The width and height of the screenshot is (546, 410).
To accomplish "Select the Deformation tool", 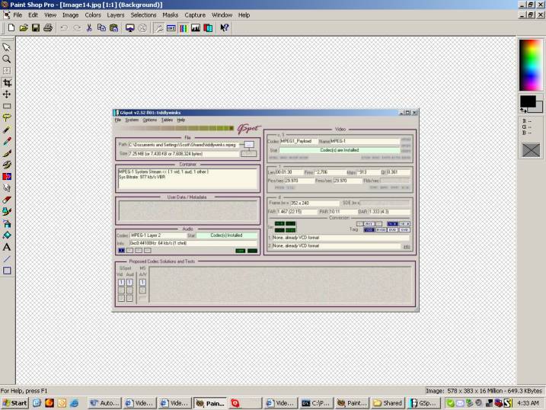I will pos(7,71).
